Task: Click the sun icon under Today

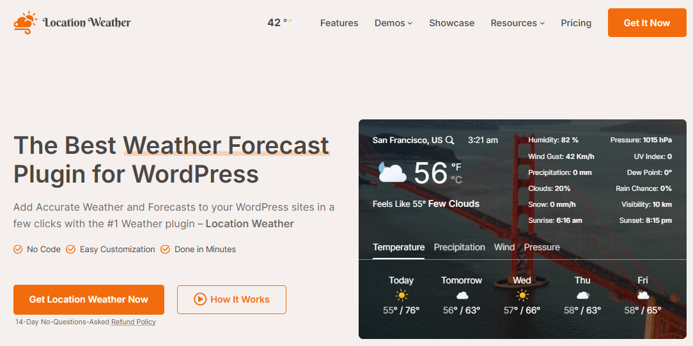Action: (x=401, y=295)
